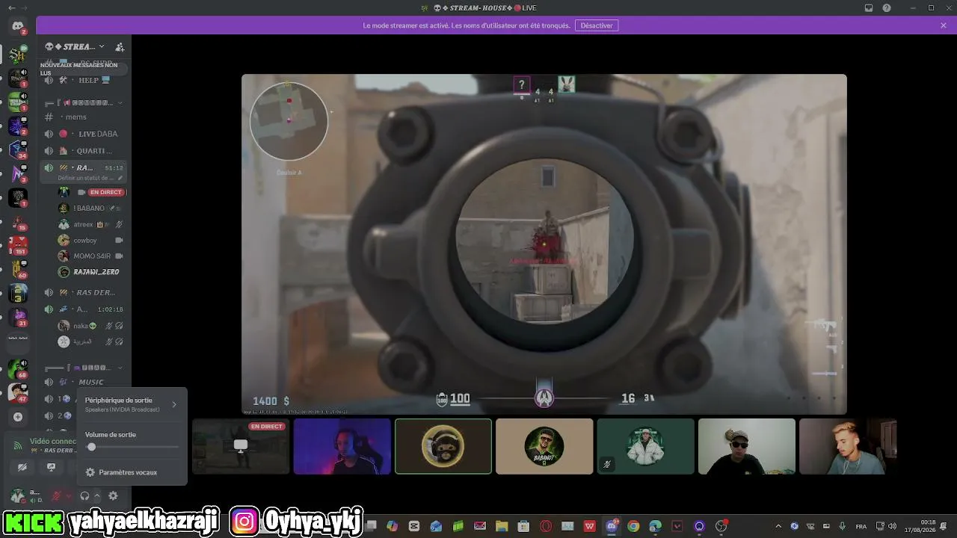Select user atreex in voice channel
The image size is (957, 538).
(91, 224)
